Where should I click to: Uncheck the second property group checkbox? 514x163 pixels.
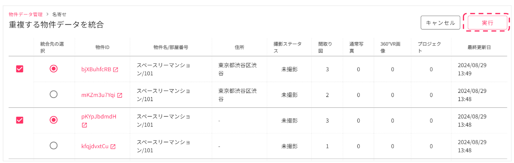(x=20, y=120)
